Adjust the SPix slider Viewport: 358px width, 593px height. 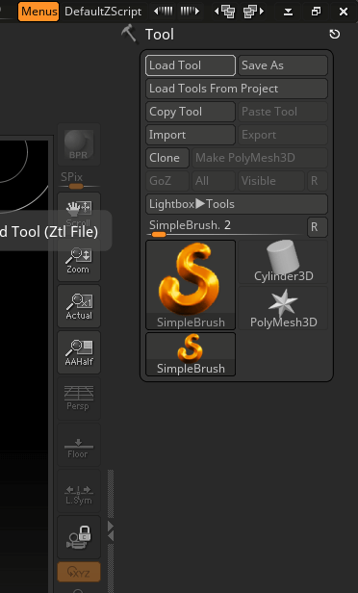(x=79, y=181)
